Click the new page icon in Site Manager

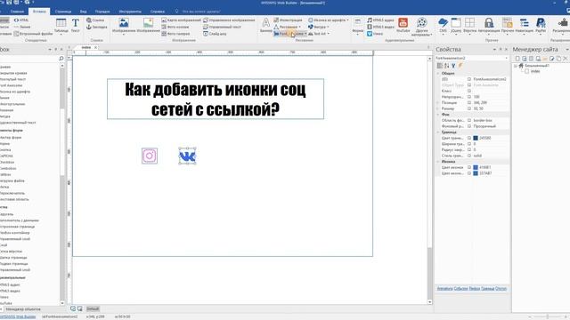(x=517, y=59)
